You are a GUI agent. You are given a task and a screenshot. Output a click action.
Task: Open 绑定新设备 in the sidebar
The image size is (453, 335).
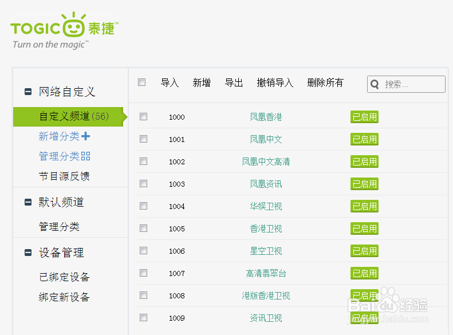pyautogui.click(x=64, y=297)
